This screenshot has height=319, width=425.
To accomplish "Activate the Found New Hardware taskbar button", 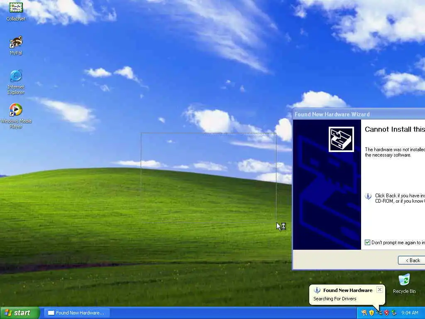I will tap(77, 313).
